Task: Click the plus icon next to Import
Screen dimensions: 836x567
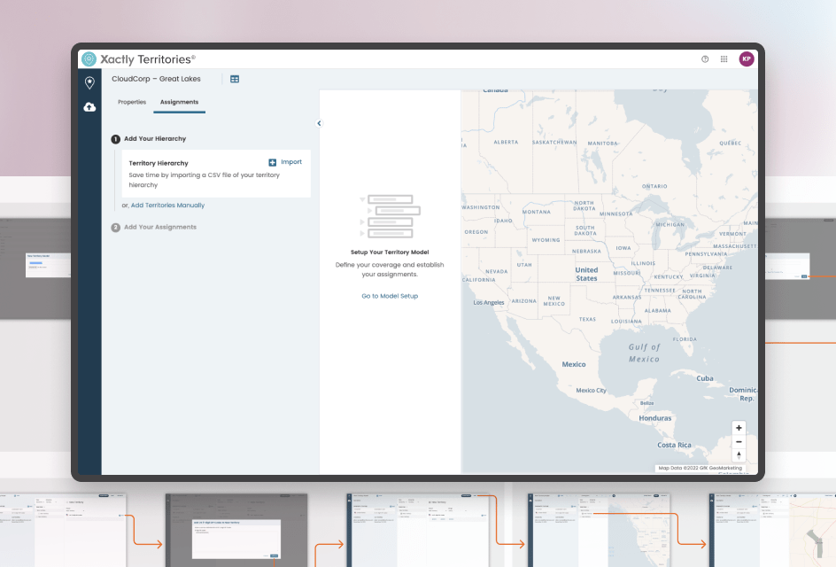Action: coord(273,163)
